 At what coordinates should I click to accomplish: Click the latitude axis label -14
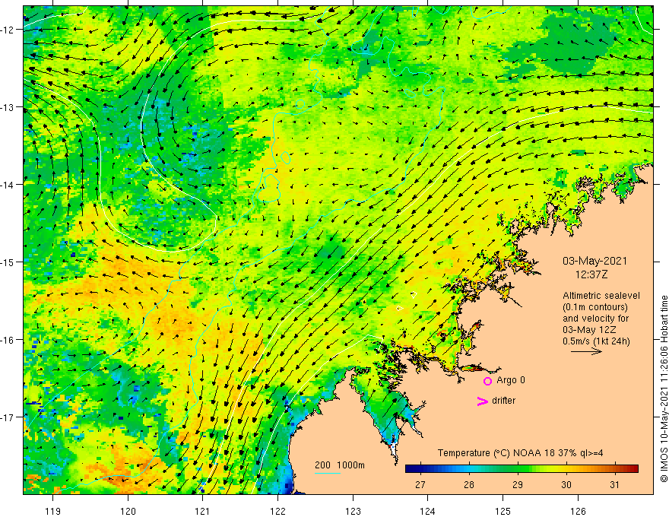click(8, 185)
